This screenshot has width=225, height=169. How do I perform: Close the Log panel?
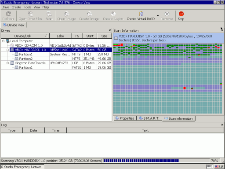[222, 125]
